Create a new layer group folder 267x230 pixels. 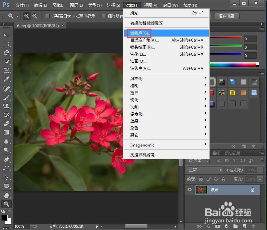(x=236, y=226)
